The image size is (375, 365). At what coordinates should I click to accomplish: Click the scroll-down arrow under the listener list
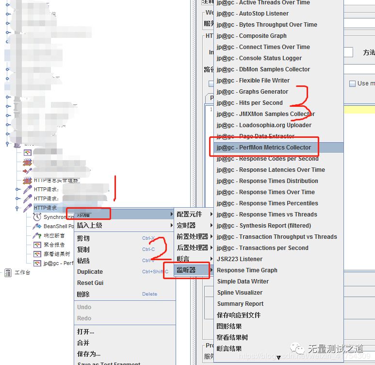click(278, 358)
